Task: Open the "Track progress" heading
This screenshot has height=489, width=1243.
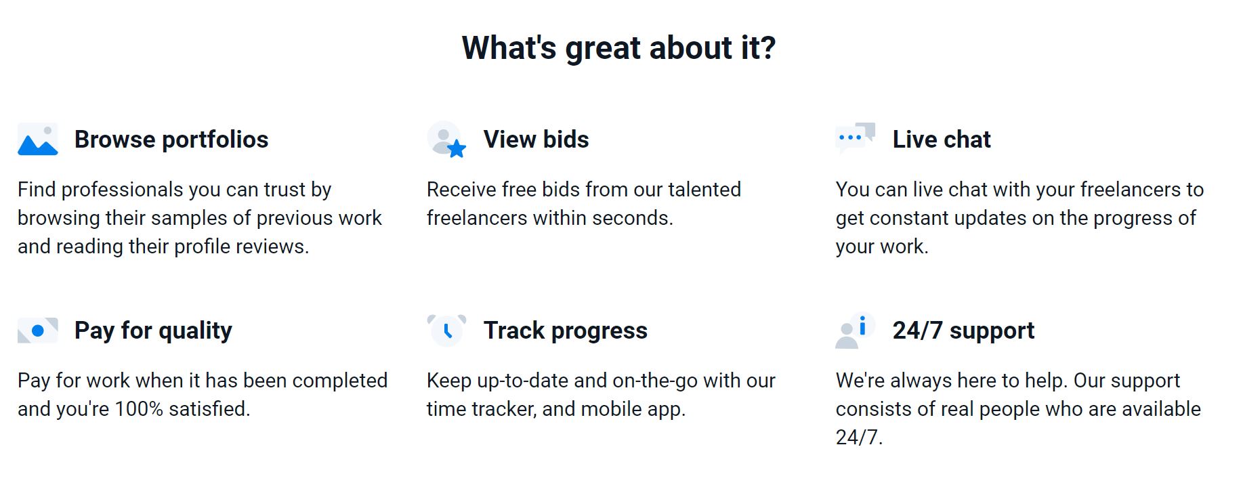Action: (x=566, y=331)
